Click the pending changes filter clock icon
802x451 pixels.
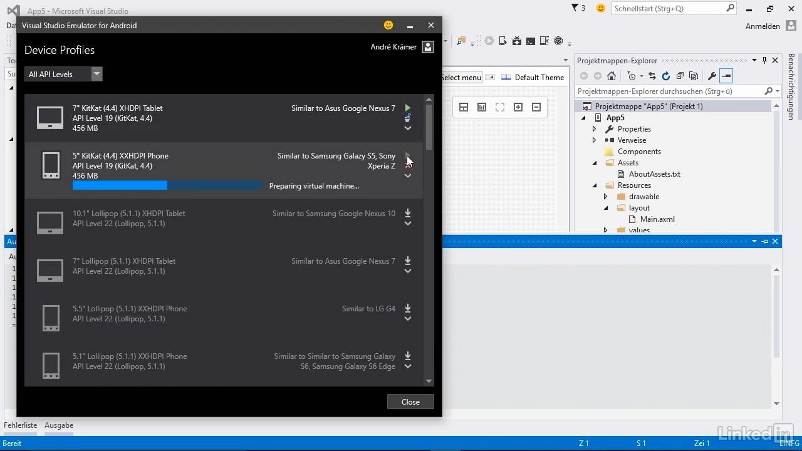(632, 76)
